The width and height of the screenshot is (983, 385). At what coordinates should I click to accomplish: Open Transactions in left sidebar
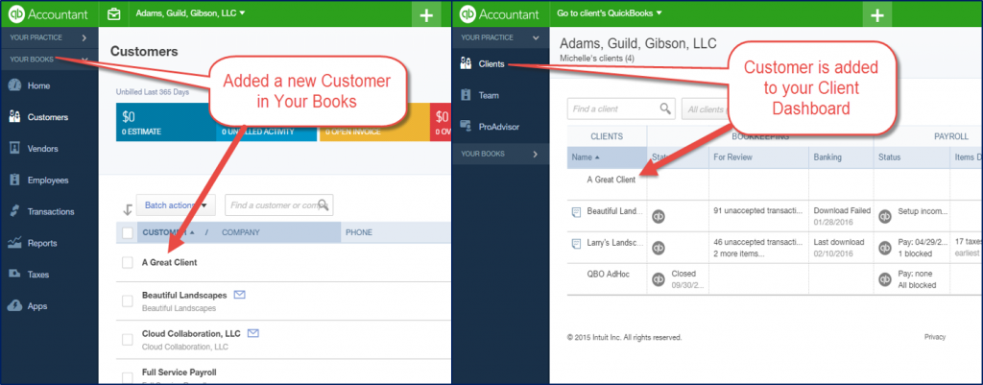[x=49, y=211]
